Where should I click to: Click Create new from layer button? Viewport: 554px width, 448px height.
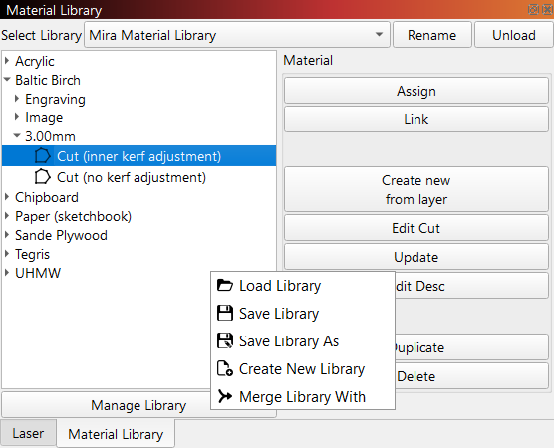(416, 189)
